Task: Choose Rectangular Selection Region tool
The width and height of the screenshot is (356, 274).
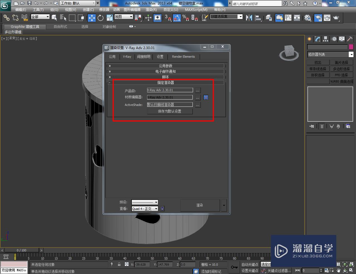Action: [72, 18]
